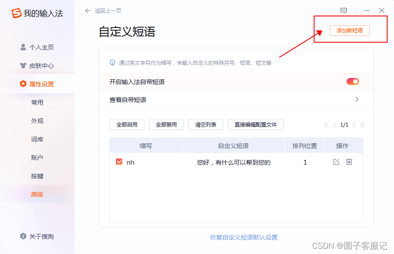Screen dimensions: 394x254
Task: Click the Sogou logo icon
Action: [16, 13]
